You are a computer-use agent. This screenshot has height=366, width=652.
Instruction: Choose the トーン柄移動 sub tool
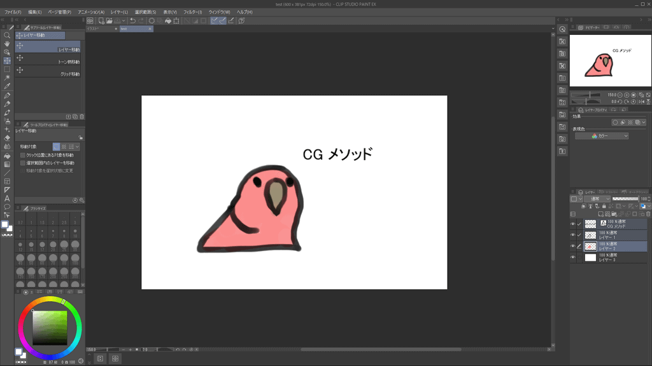48,60
